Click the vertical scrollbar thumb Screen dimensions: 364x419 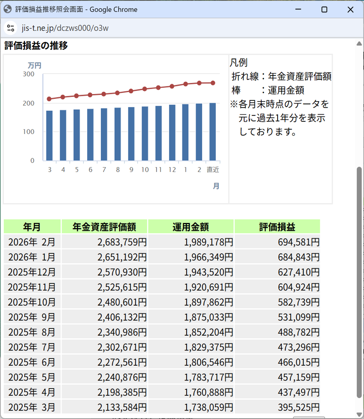[359, 282]
